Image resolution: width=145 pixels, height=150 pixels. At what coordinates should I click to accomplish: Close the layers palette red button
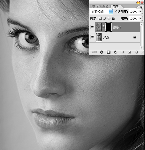pos(142,2)
